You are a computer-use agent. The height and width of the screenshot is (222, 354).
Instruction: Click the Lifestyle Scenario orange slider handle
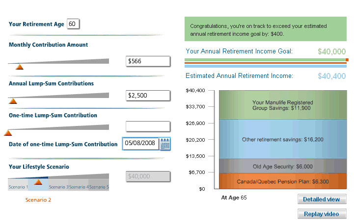38,182
